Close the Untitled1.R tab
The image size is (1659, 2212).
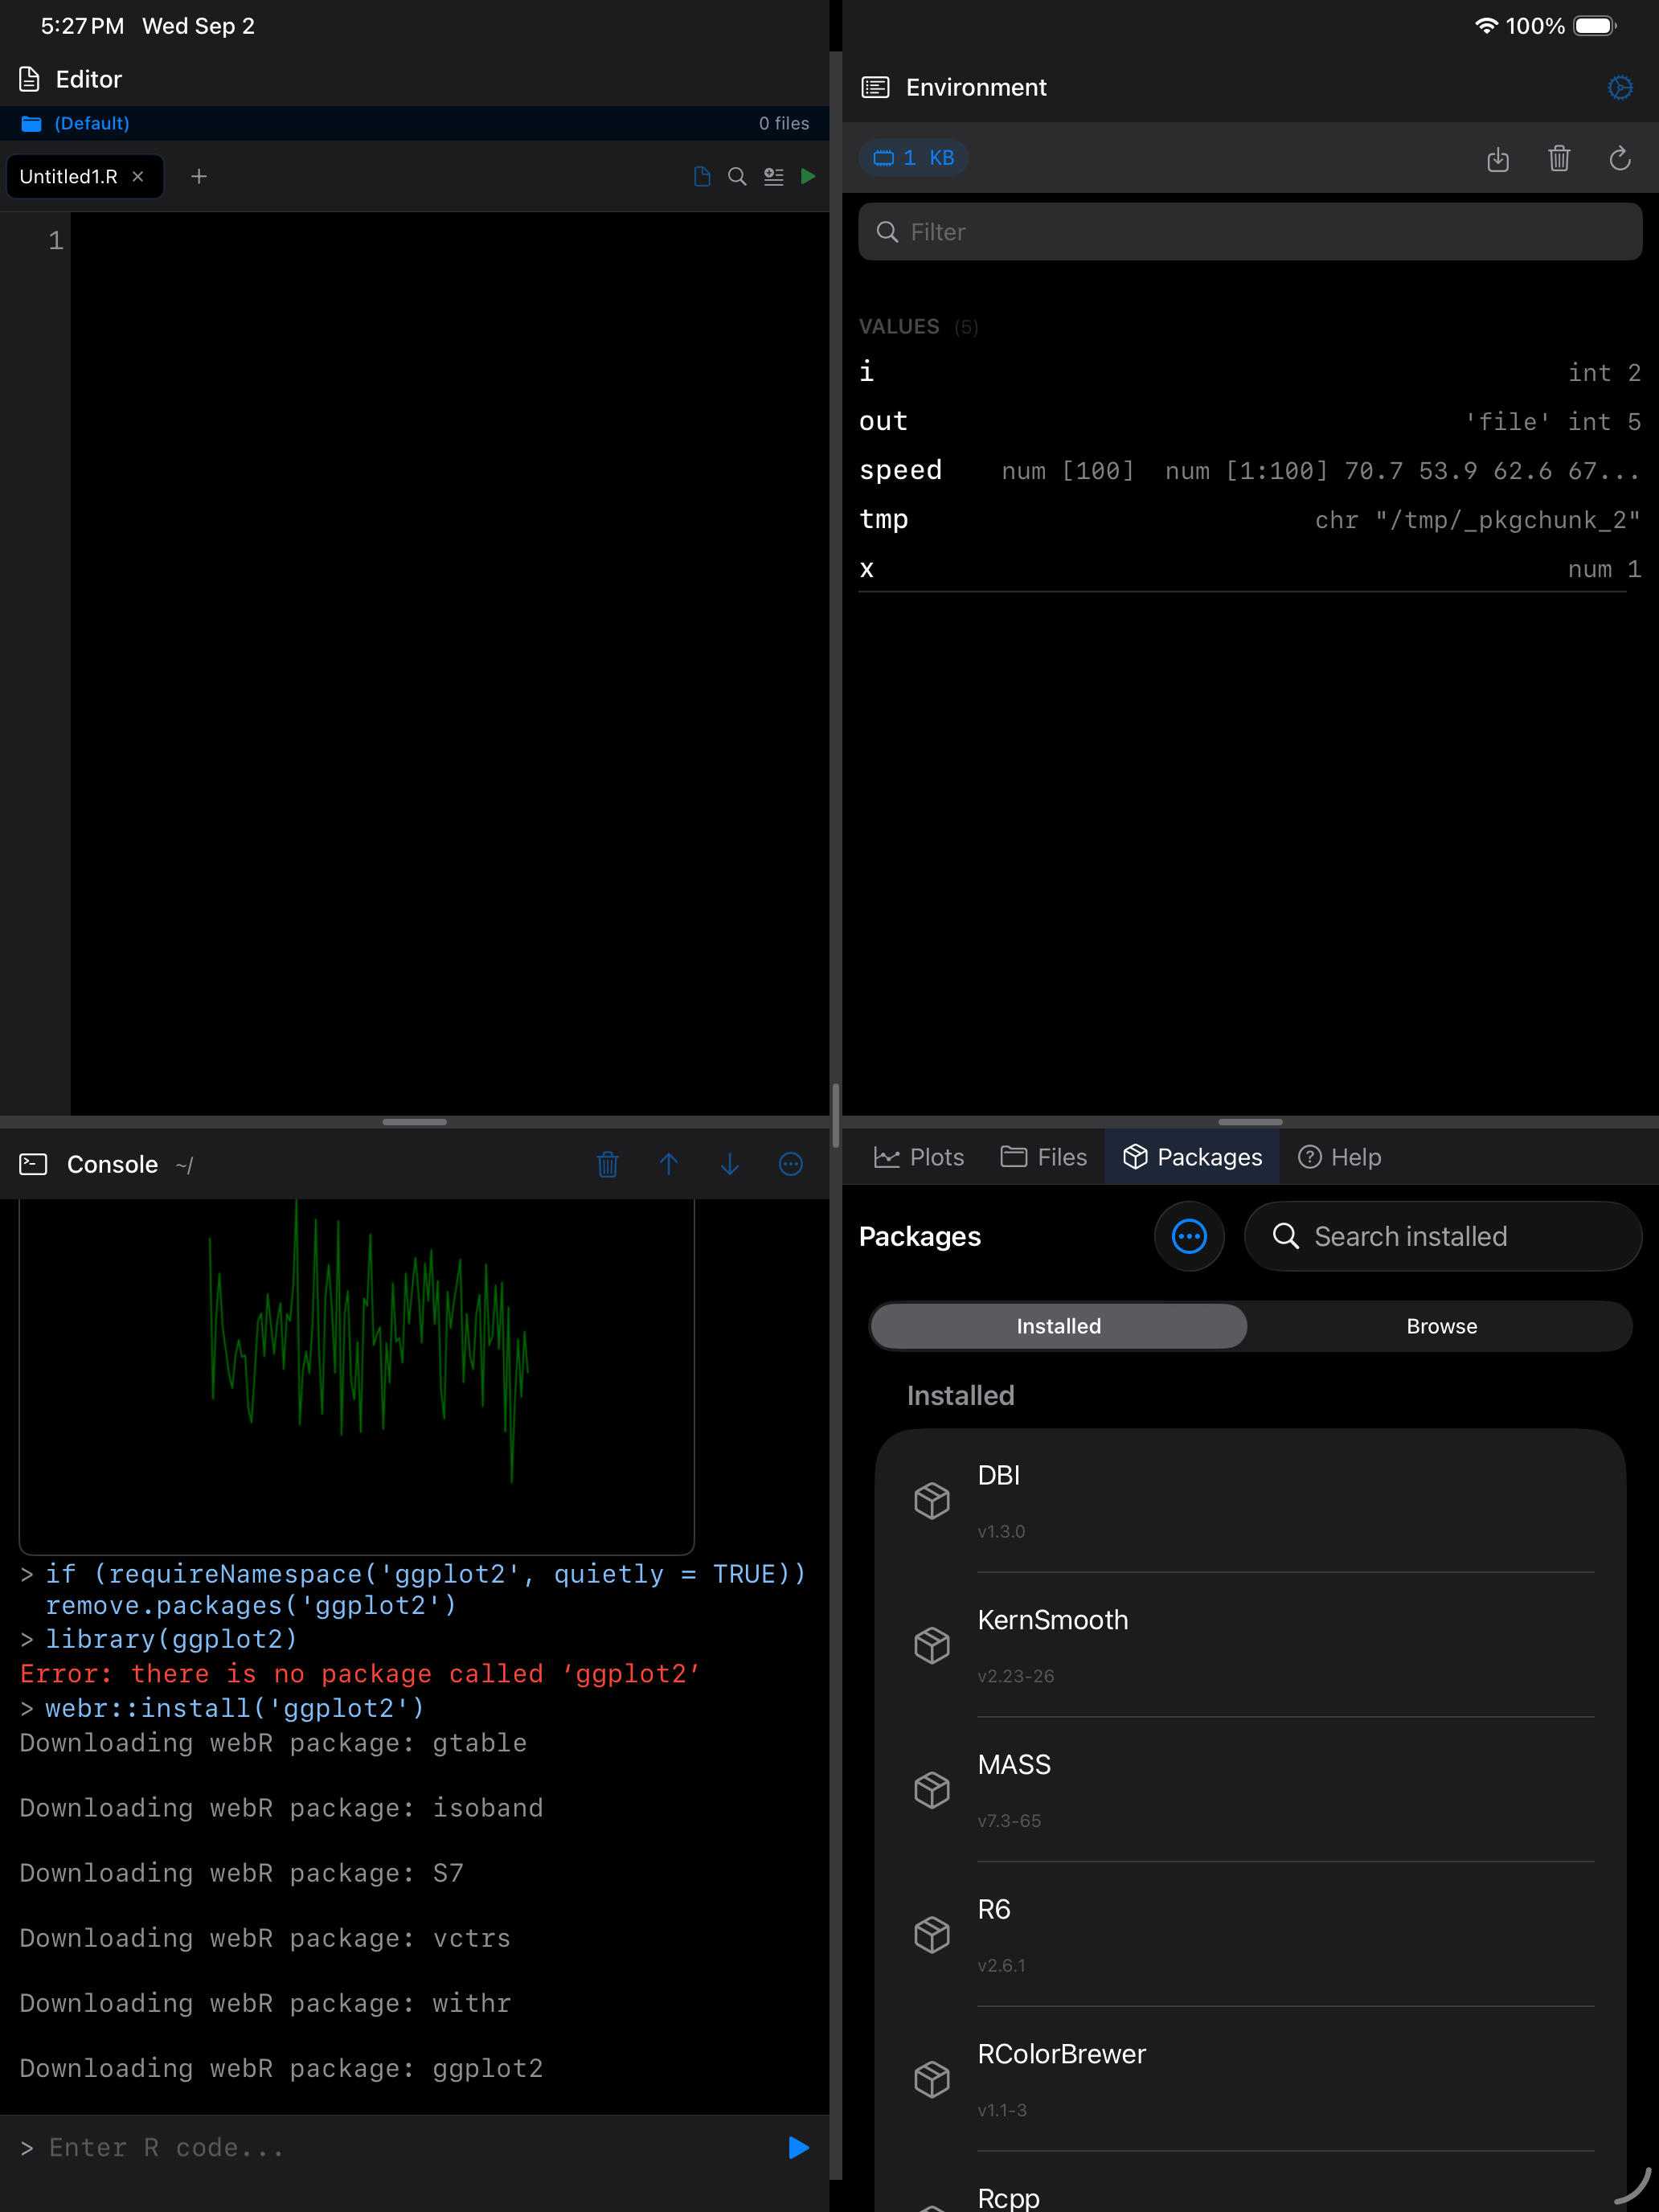tap(138, 176)
